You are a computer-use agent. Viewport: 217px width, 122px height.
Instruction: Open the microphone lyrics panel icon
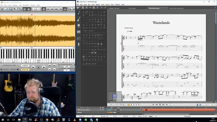[x=79, y=44]
